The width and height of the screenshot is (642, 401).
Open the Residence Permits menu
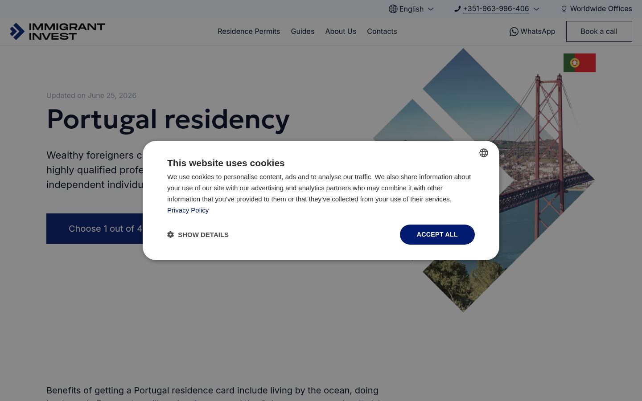pos(249,31)
